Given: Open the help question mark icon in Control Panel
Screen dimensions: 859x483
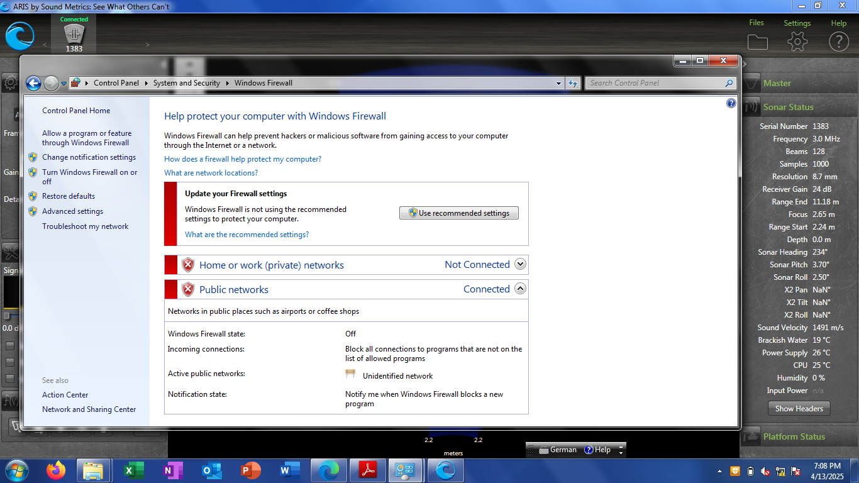Looking at the screenshot, I should 731,103.
